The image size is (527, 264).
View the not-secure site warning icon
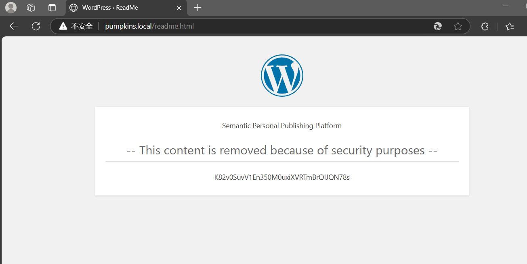(63, 26)
